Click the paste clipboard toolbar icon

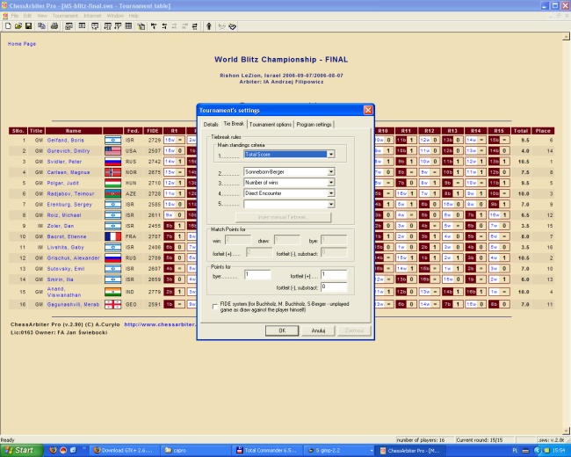click(141, 26)
